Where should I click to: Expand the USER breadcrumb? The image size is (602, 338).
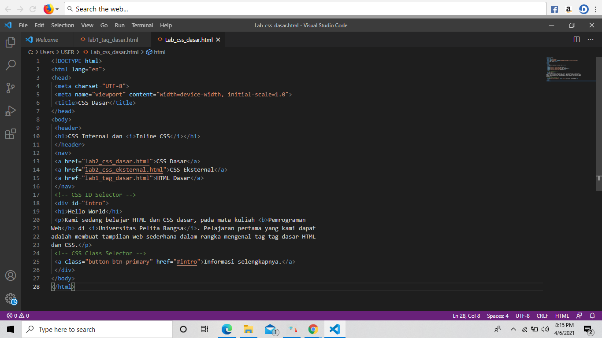pyautogui.click(x=67, y=52)
